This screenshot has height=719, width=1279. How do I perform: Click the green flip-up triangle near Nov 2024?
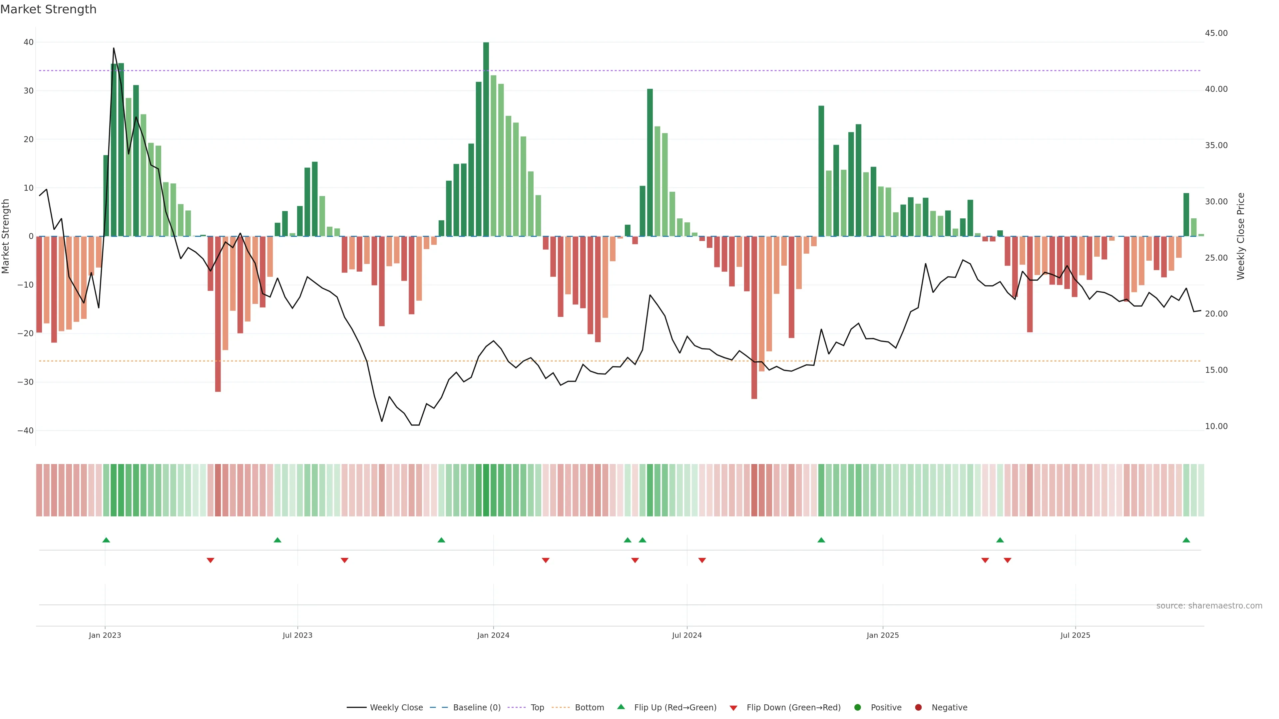pos(821,540)
